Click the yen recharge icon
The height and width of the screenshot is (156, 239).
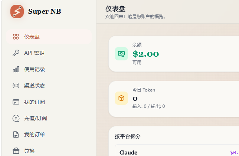click(16, 118)
